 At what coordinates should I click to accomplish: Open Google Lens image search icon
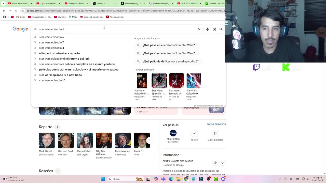pyautogui.click(x=214, y=29)
